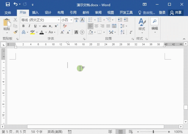Sort text with the A-Z icon

122,32
